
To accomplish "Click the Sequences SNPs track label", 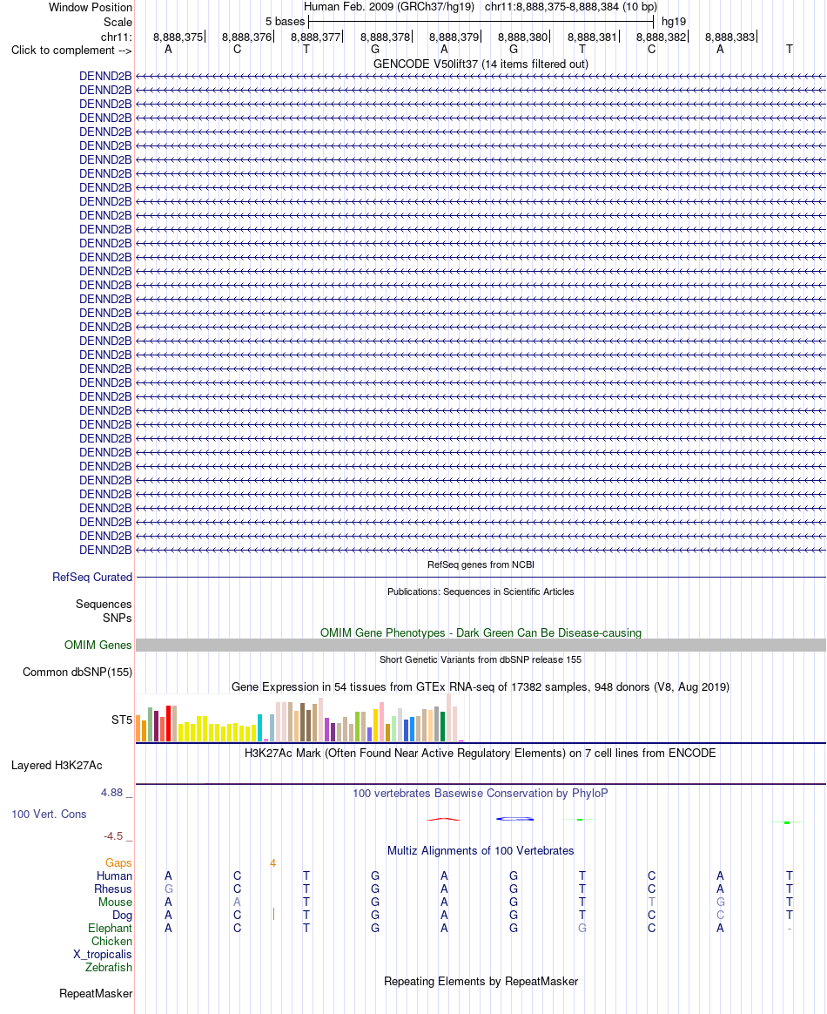I will 104,612.
